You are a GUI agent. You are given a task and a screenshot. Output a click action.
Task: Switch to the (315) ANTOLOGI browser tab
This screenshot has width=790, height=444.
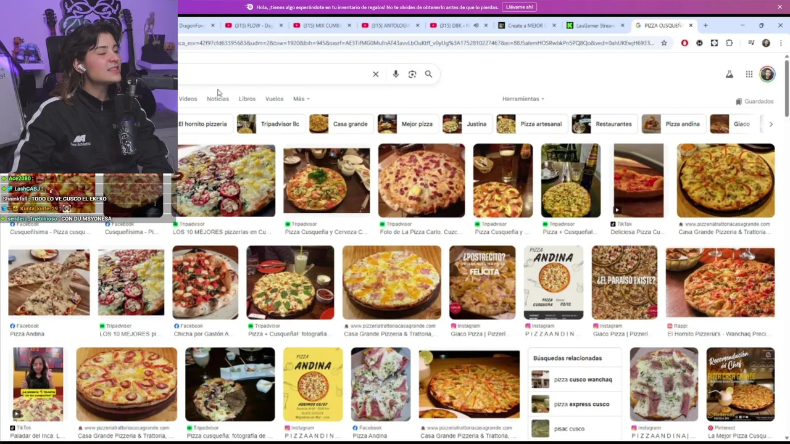click(386, 25)
